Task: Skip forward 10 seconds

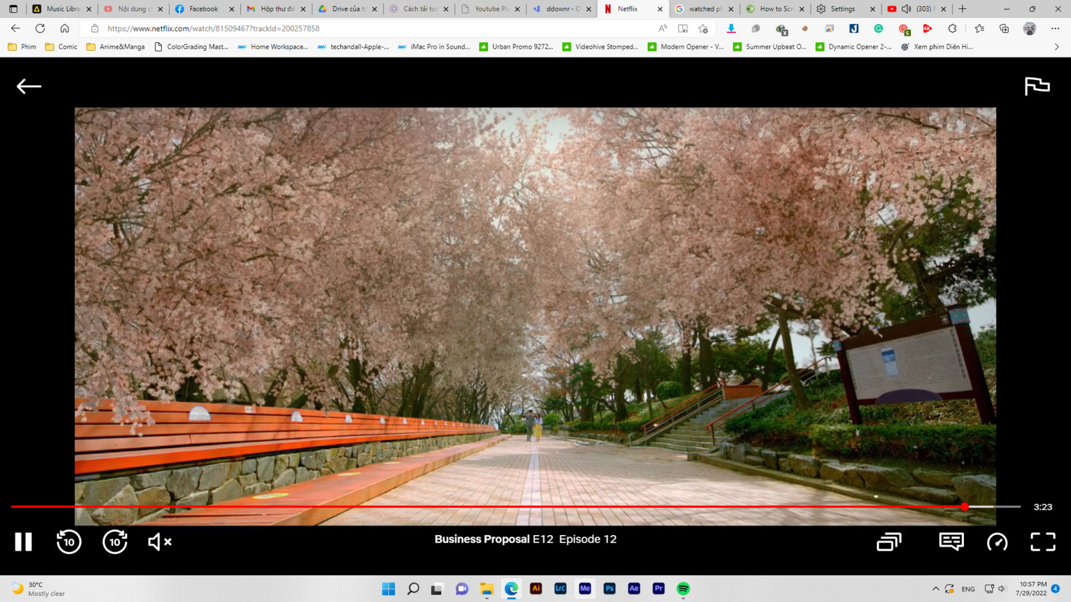Action: pos(115,542)
